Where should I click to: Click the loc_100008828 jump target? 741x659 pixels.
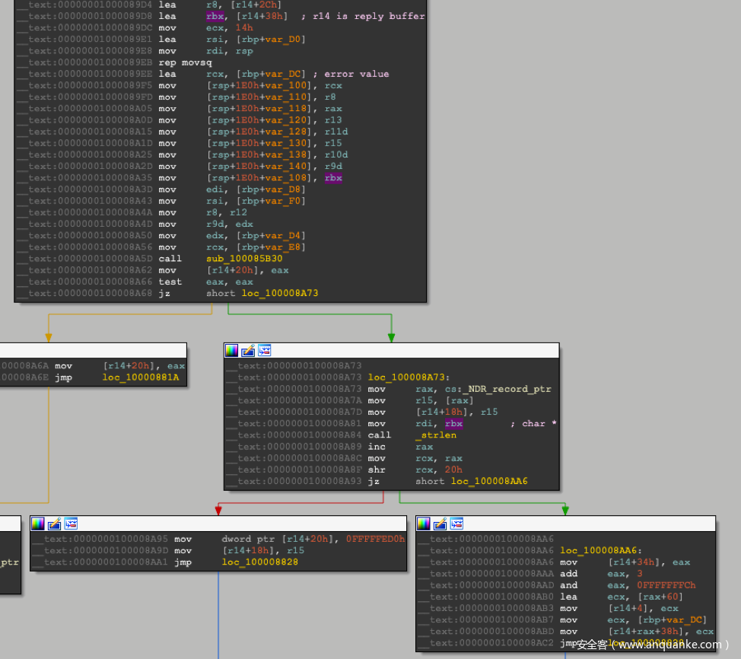click(x=259, y=562)
